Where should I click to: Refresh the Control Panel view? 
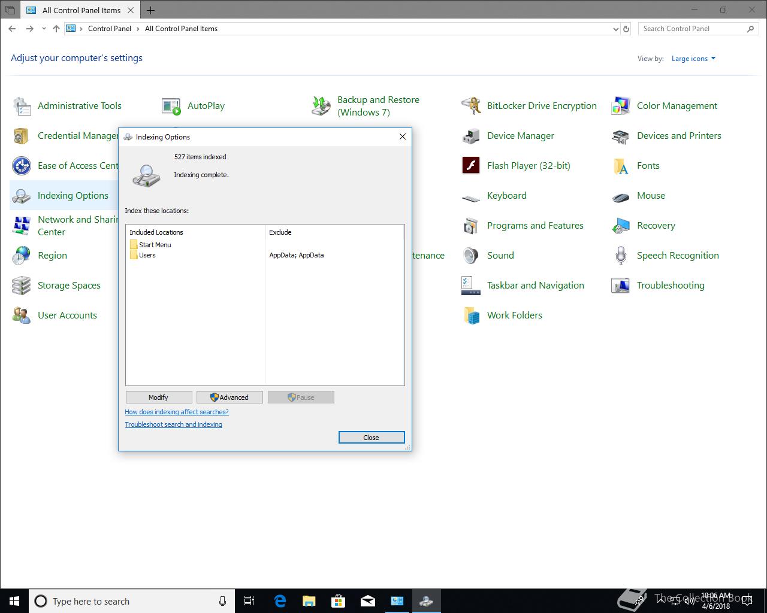pyautogui.click(x=626, y=29)
